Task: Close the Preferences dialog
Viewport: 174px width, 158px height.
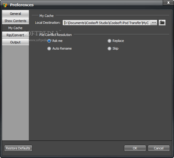Action: (x=168, y=3)
